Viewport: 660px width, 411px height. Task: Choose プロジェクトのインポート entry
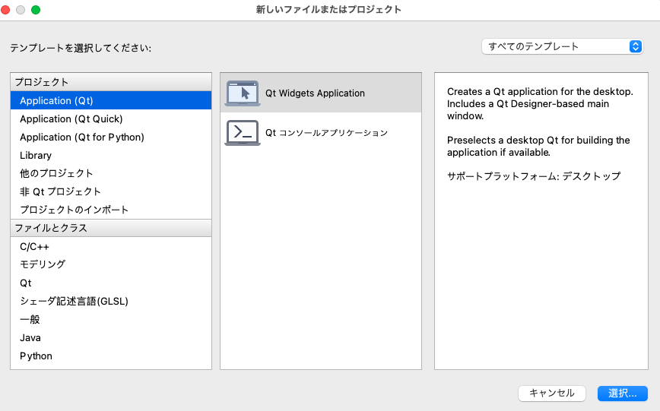[x=111, y=210]
